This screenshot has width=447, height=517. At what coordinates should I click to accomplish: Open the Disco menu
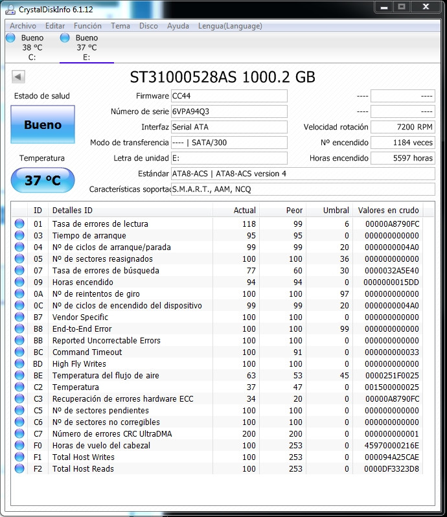(x=148, y=26)
